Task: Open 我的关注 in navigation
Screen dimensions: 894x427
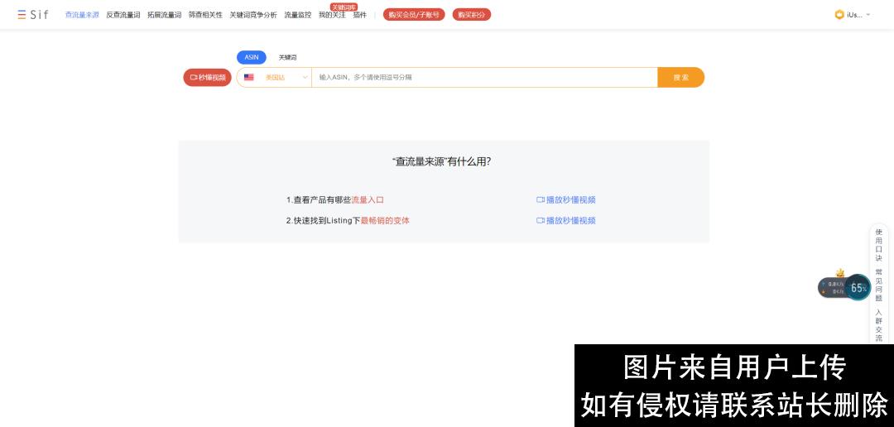Action: (332, 15)
